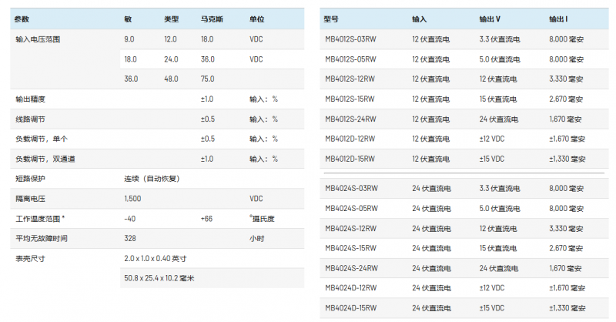Click the 平均无故障时间 parameter label

coord(42,239)
